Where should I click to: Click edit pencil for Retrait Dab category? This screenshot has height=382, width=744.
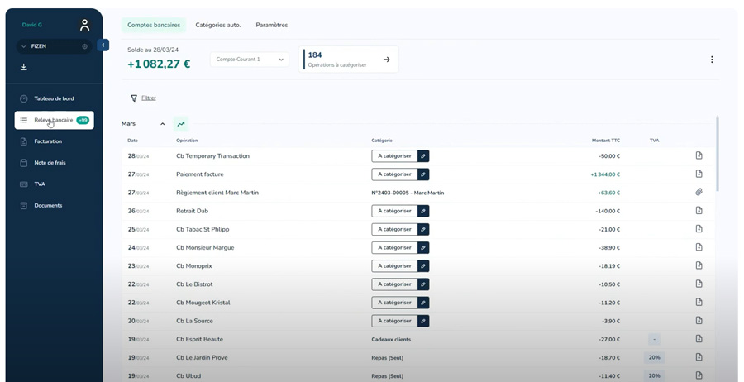point(423,211)
